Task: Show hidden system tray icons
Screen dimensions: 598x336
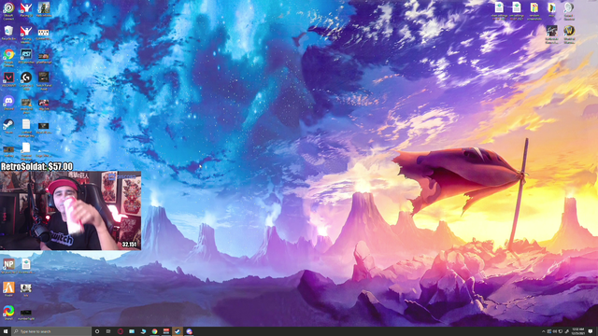Action: [544, 331]
